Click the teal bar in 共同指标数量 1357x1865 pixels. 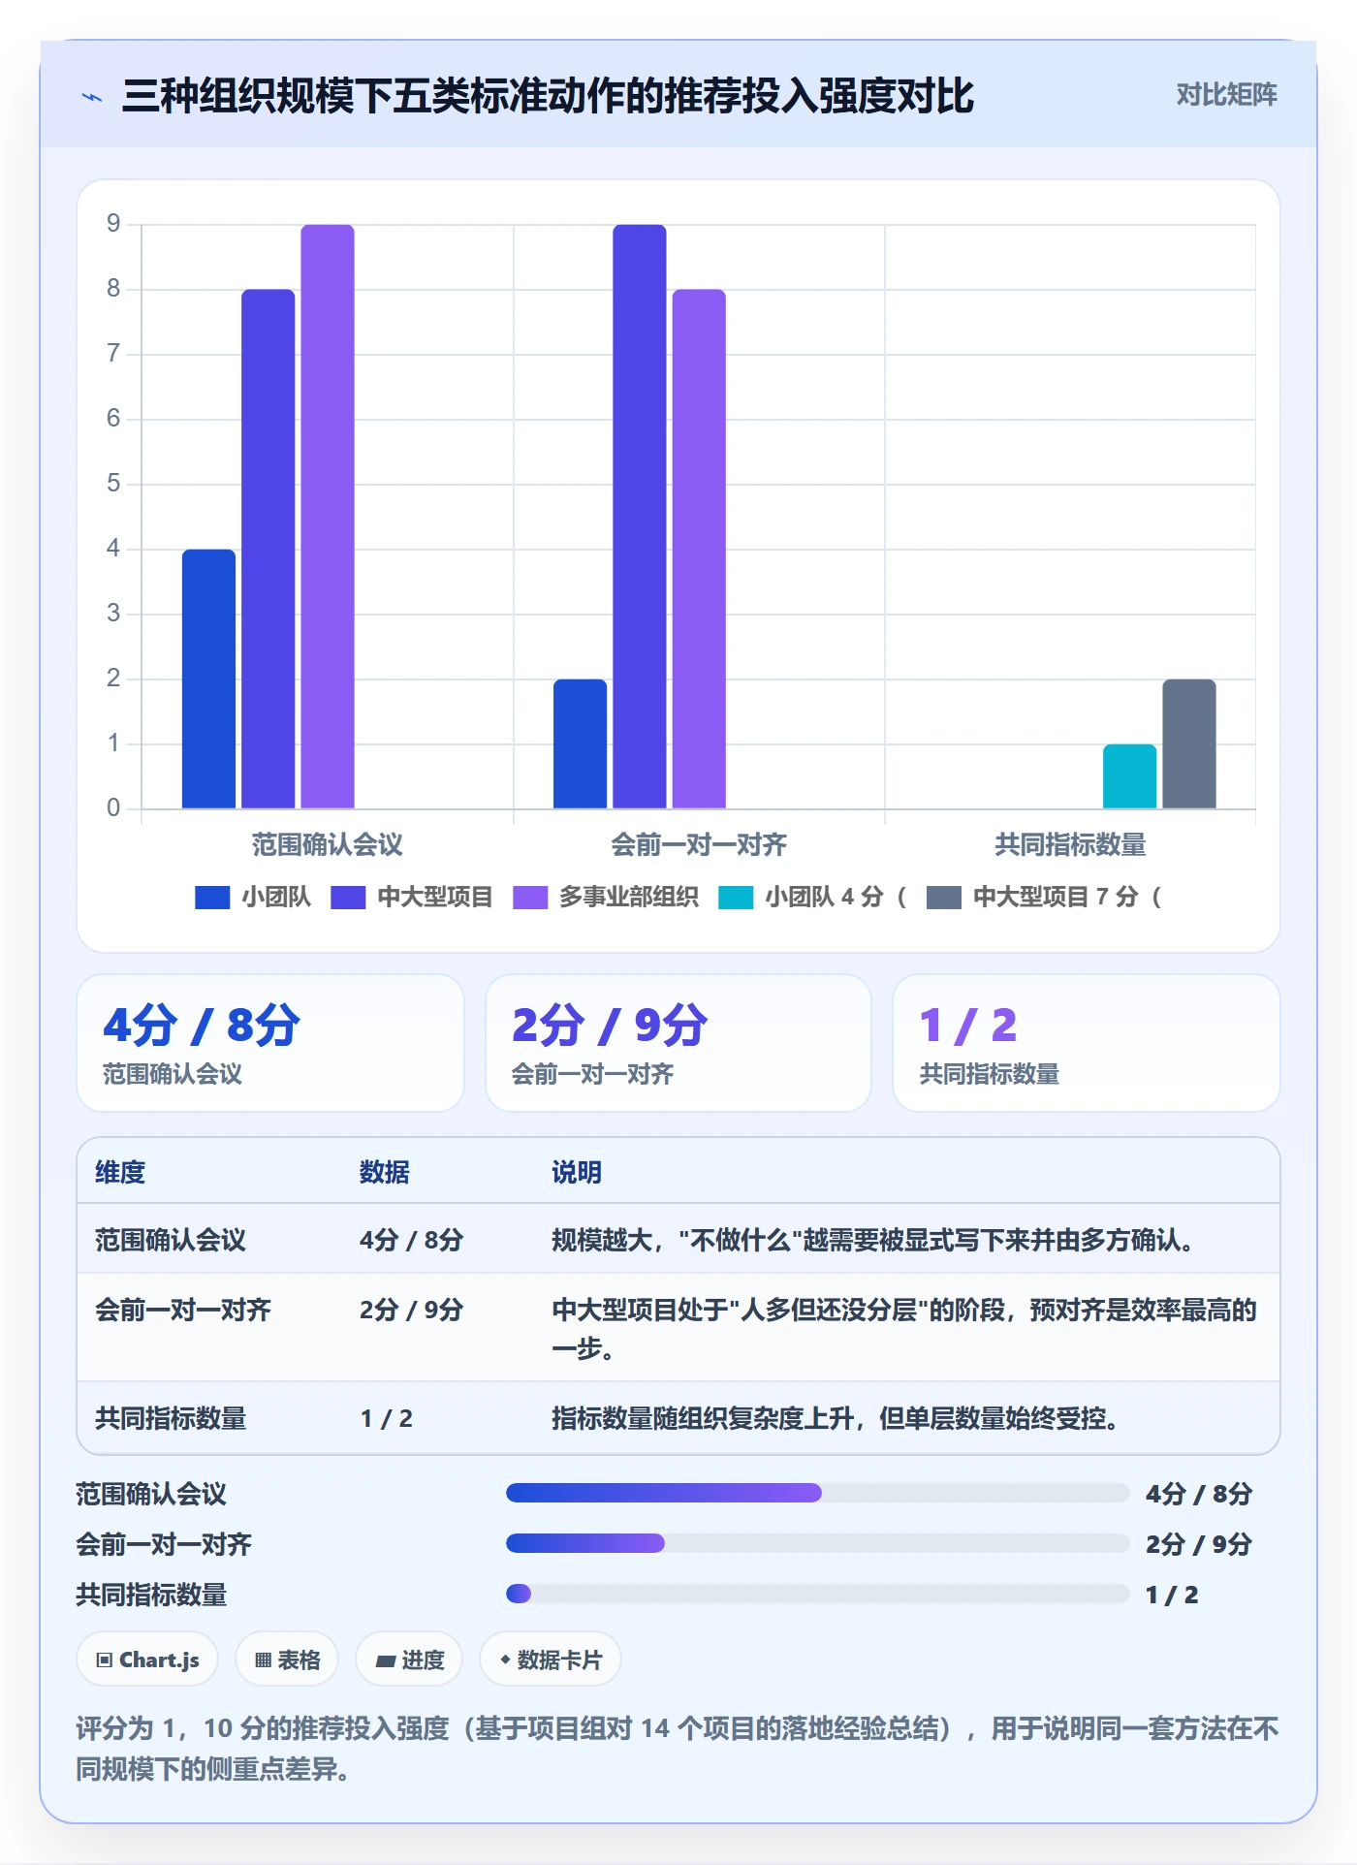(x=1129, y=776)
